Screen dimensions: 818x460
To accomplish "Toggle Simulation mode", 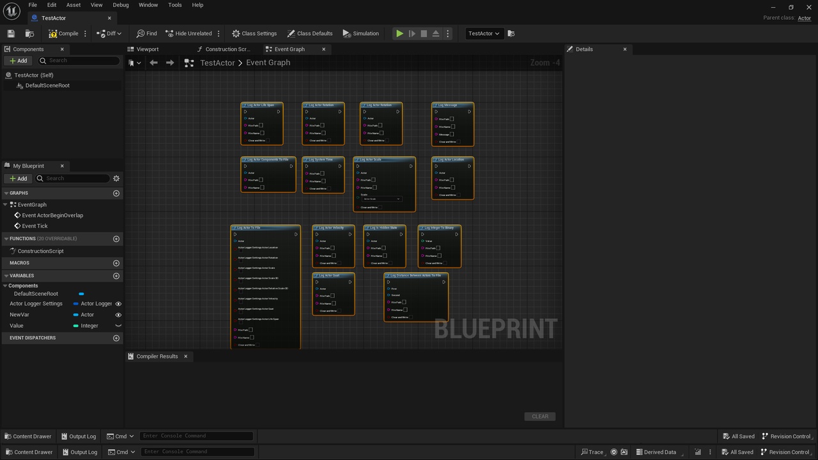I will point(360,33).
